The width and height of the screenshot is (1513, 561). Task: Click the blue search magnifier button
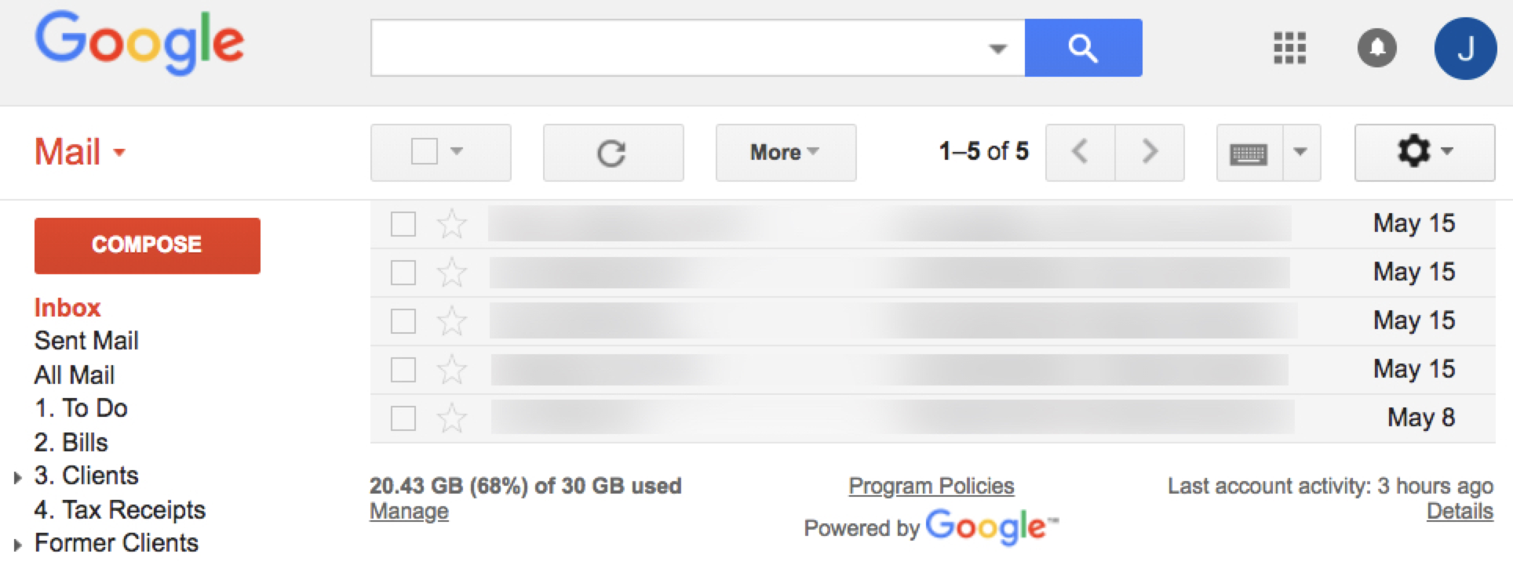point(1083,48)
